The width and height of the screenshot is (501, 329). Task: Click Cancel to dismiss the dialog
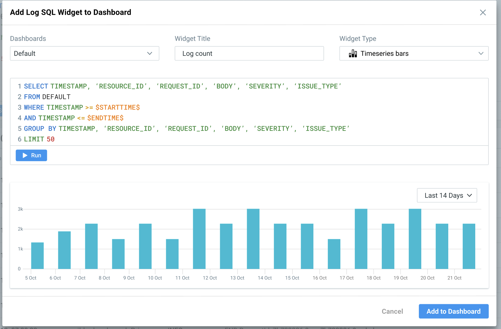click(x=392, y=312)
